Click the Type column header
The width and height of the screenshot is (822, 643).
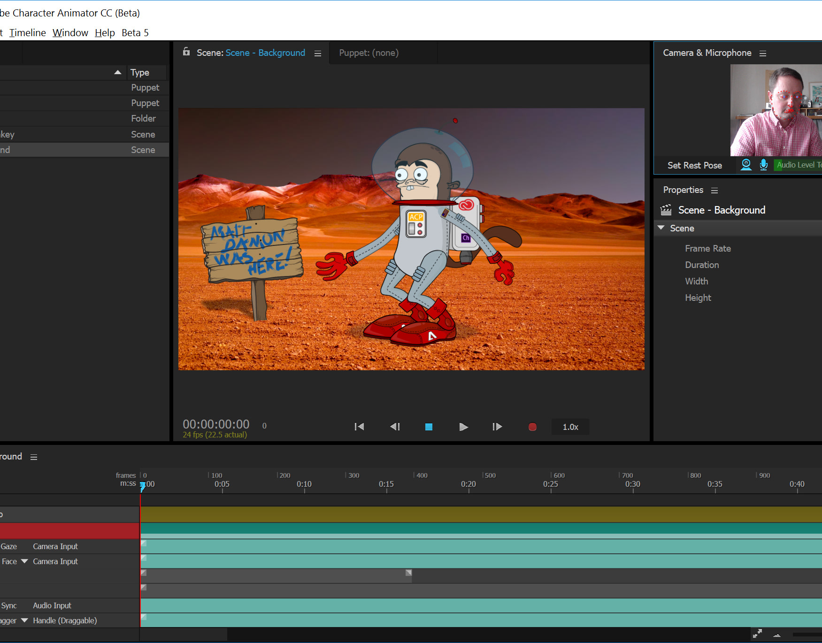[140, 72]
